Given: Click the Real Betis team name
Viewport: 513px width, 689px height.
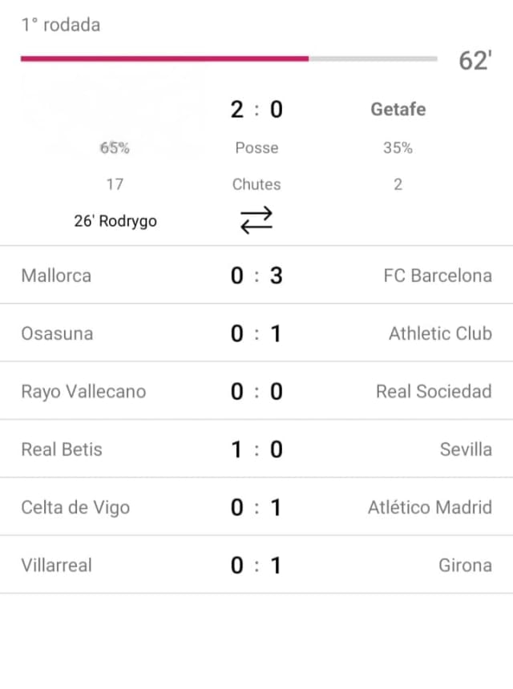Looking at the screenshot, I should point(62,449).
